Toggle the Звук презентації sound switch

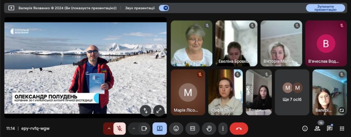click(164, 8)
